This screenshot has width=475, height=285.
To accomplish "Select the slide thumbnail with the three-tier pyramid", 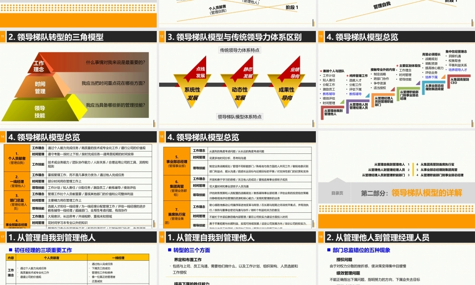I will point(78,79).
